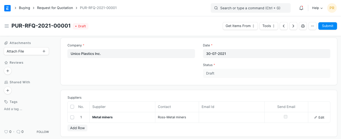Toggle Send Email checkbox for Metal miners
Image resolution: width=341 pixels, height=139 pixels.
286,117
